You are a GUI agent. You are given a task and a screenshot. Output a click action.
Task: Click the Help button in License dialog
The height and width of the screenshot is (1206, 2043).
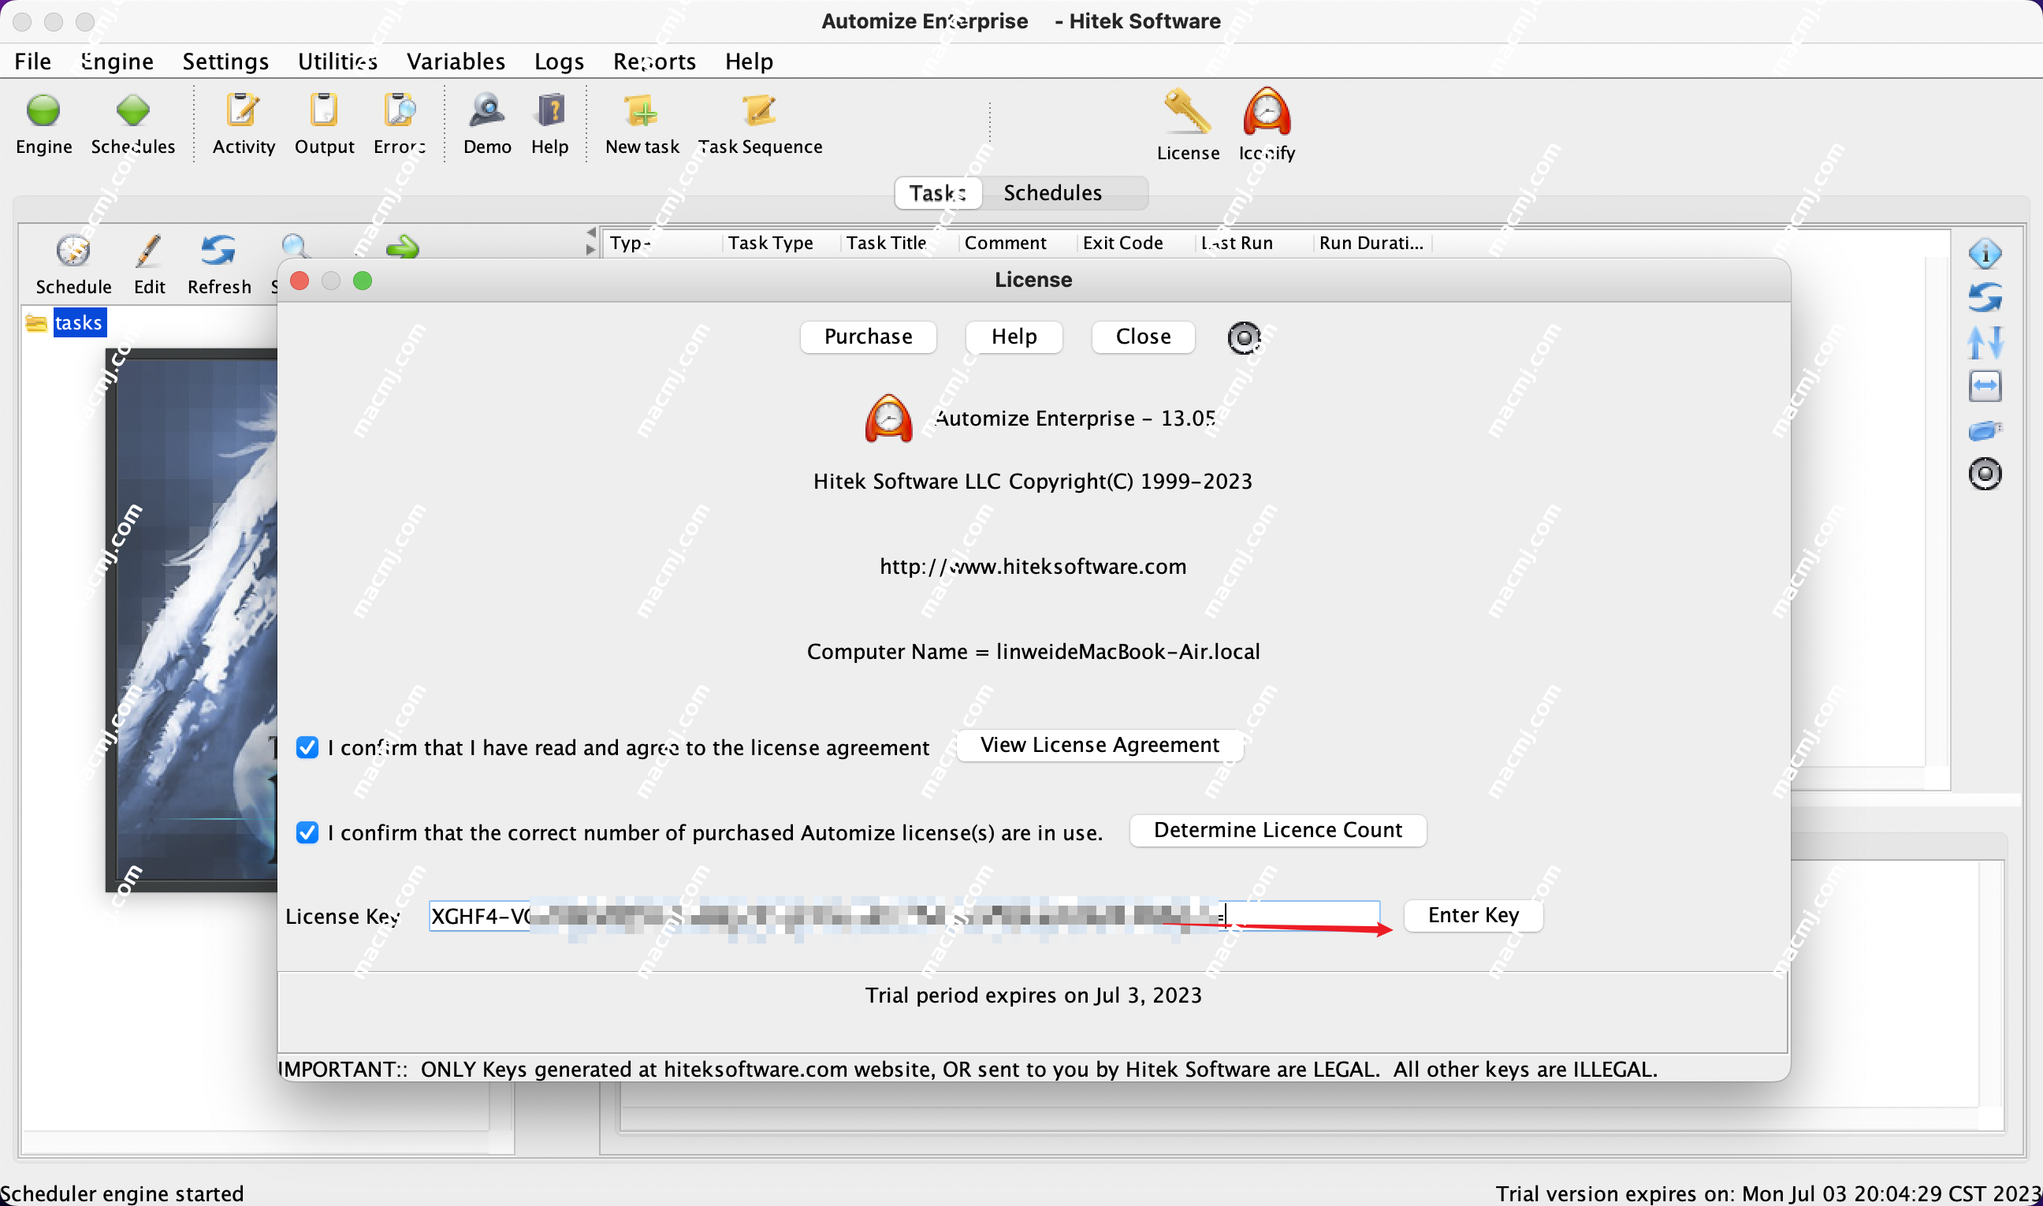1014,337
